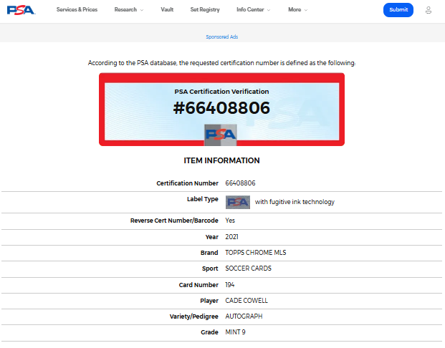Click the SOCCER CARDS sport value

pyautogui.click(x=248, y=269)
